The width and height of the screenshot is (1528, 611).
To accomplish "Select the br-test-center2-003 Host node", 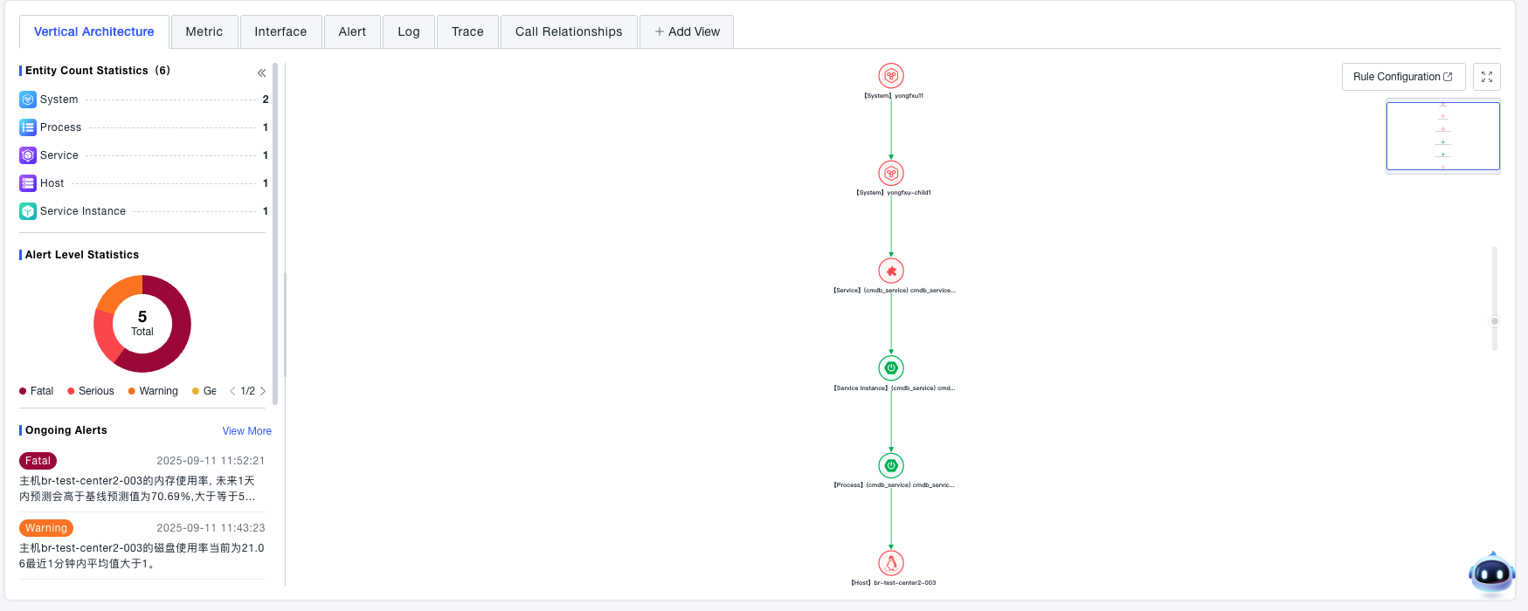I will (891, 563).
